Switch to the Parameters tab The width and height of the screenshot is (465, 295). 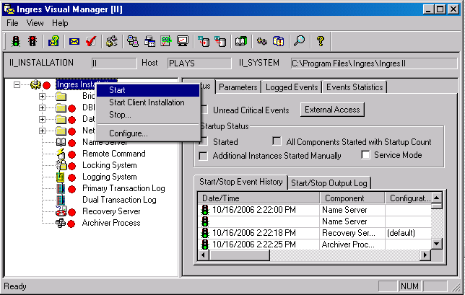coord(238,87)
